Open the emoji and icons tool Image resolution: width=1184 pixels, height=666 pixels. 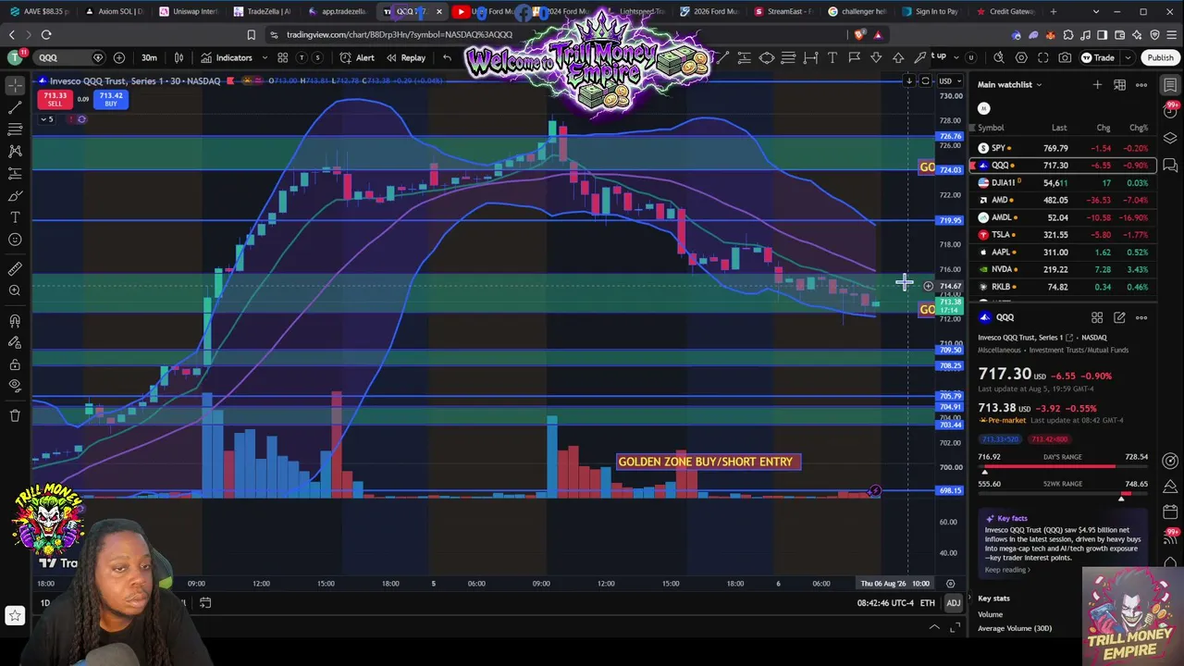15,240
